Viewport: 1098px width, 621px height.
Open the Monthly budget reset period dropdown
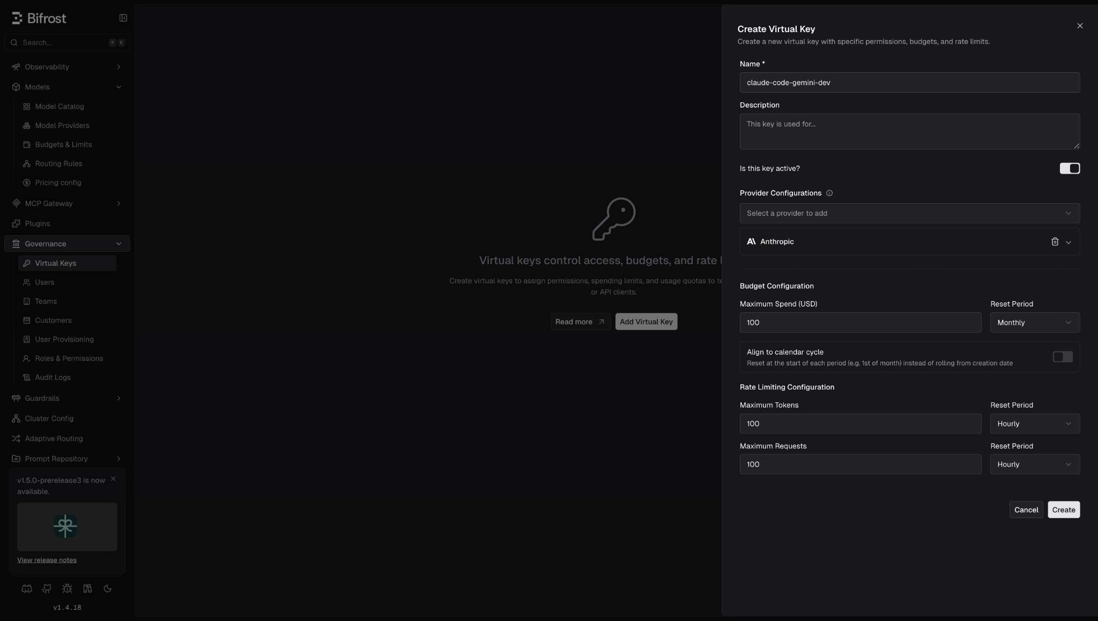point(1035,323)
